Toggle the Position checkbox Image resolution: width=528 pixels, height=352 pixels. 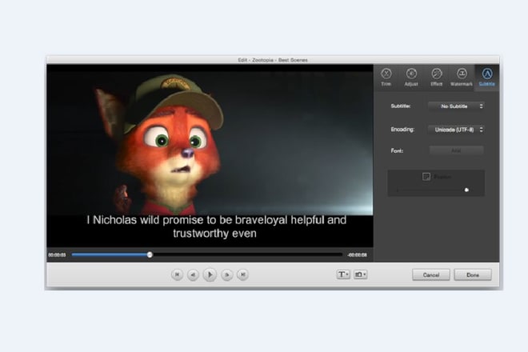coord(426,177)
